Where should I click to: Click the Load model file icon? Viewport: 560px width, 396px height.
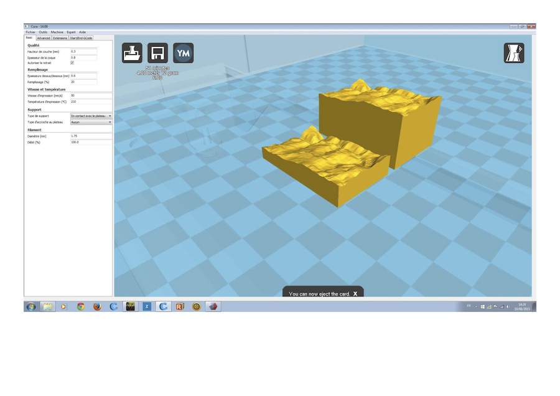pos(132,53)
